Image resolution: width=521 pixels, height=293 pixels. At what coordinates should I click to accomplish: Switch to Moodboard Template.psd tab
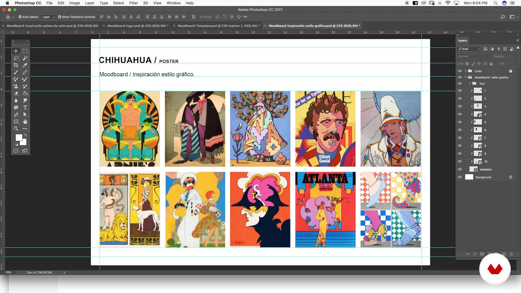pos(218,26)
